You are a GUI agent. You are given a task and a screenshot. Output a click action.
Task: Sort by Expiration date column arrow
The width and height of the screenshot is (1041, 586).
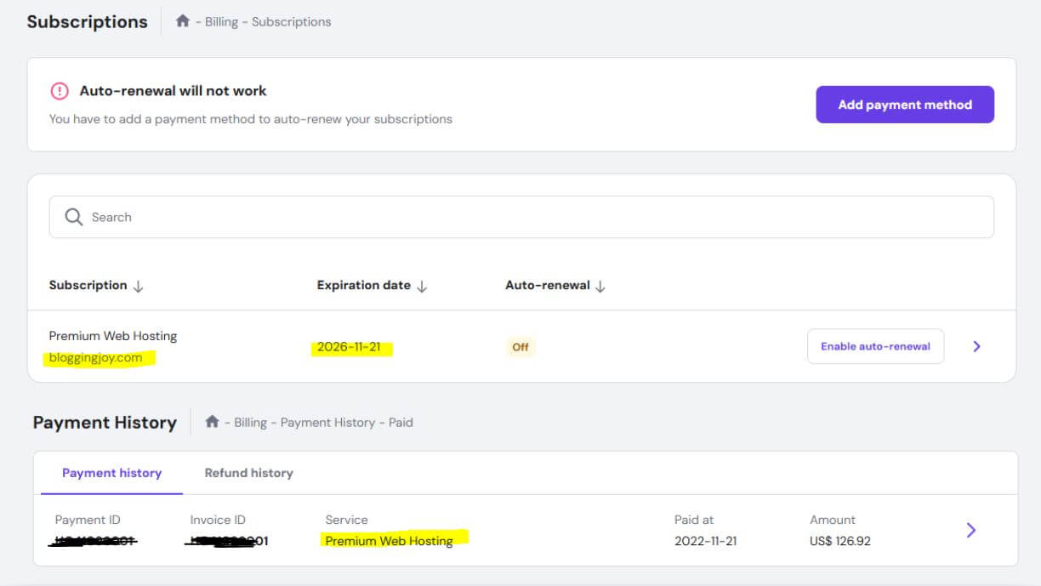click(422, 287)
